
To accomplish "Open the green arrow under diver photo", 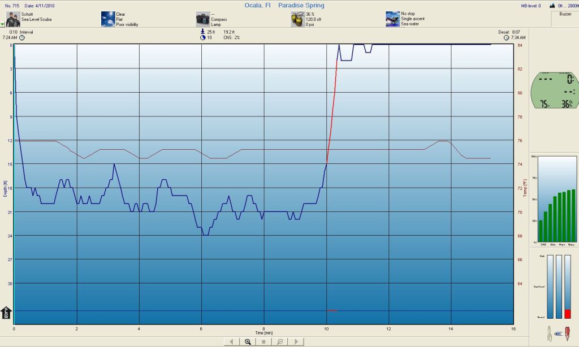I will [2, 24].
